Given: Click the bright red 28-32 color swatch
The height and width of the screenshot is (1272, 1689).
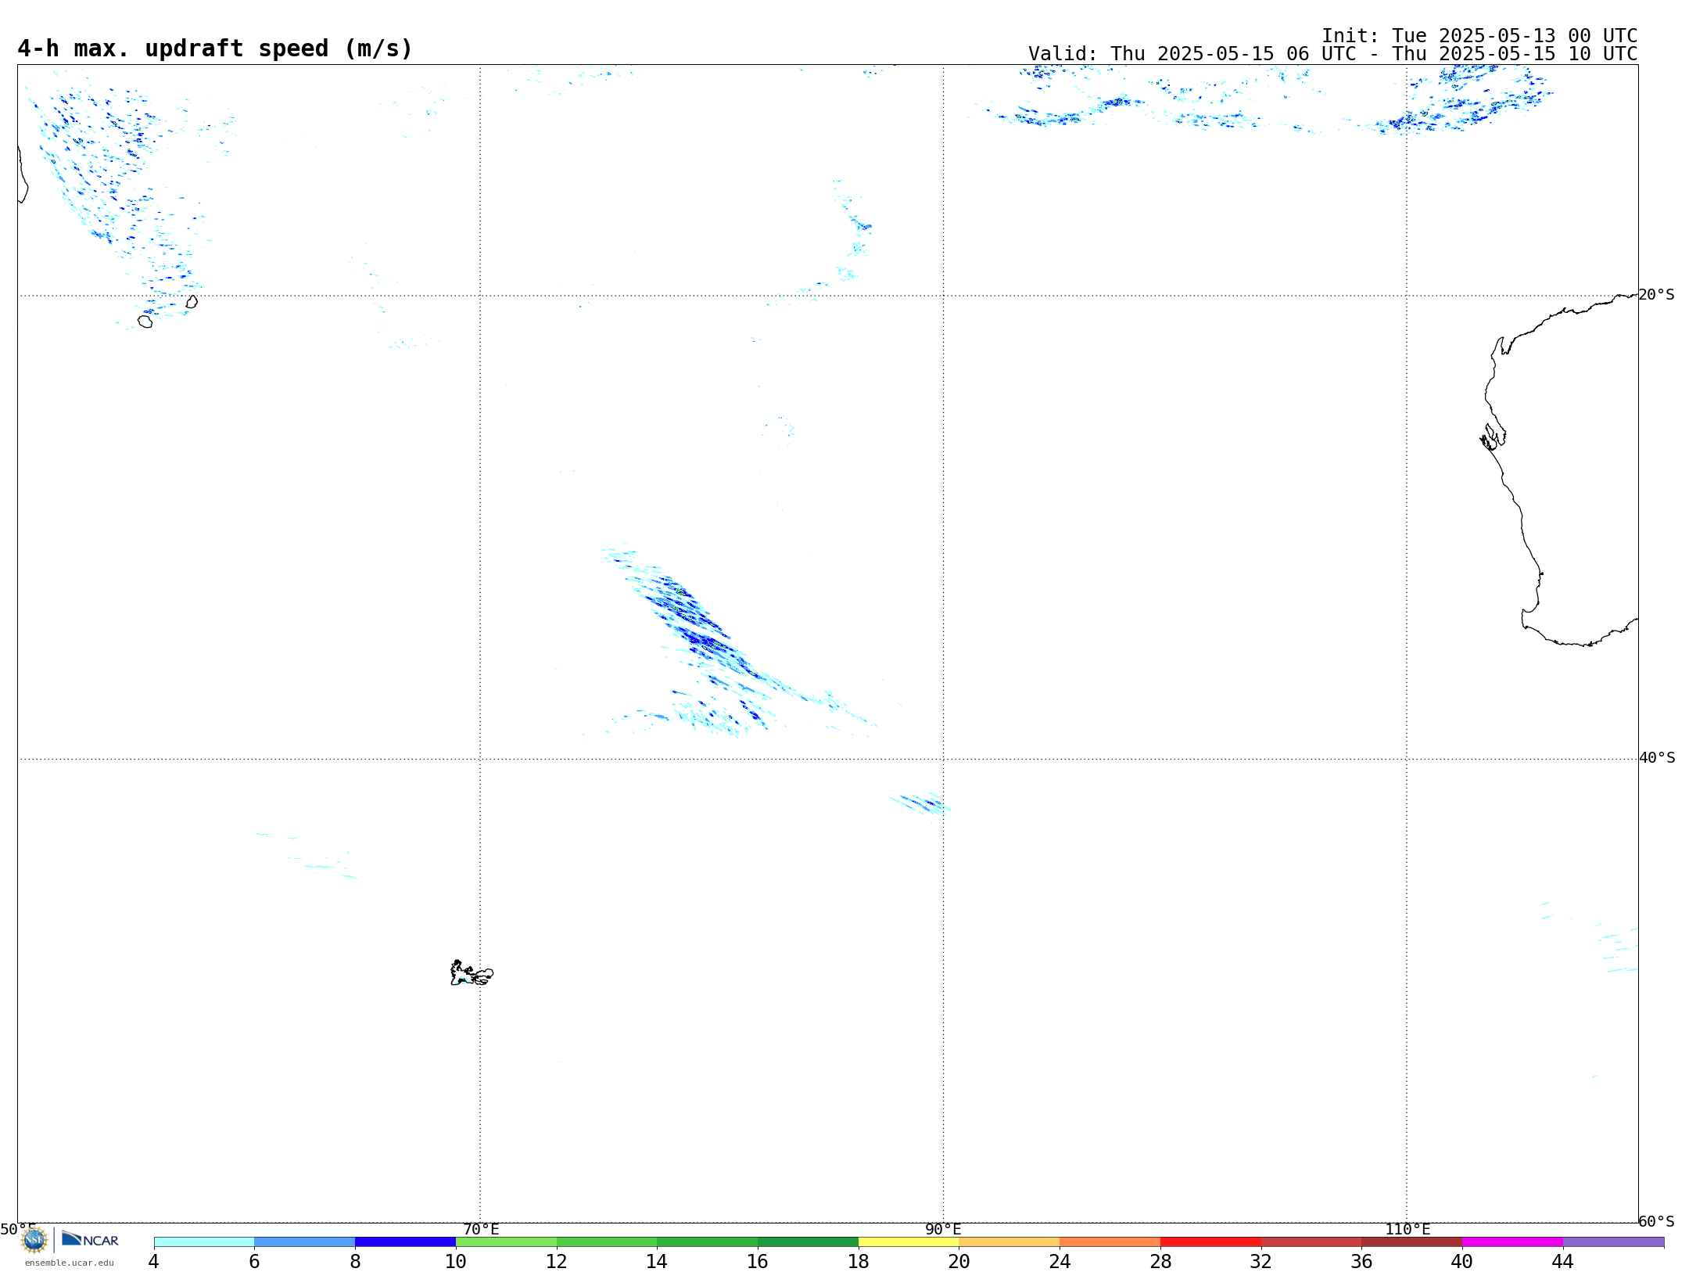Looking at the screenshot, I should pyautogui.click(x=1210, y=1242).
